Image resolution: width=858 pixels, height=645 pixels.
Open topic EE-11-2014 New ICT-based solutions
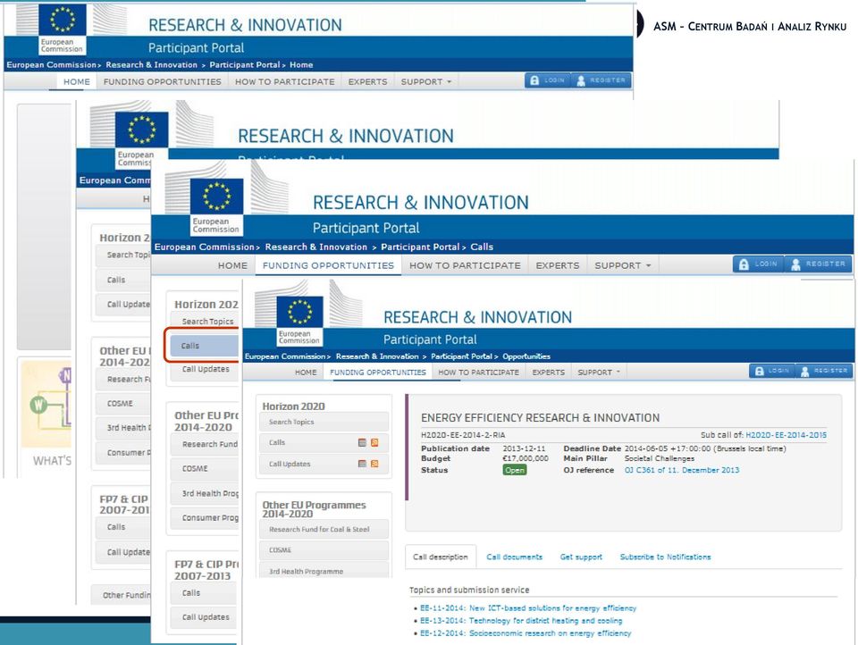[x=528, y=607]
